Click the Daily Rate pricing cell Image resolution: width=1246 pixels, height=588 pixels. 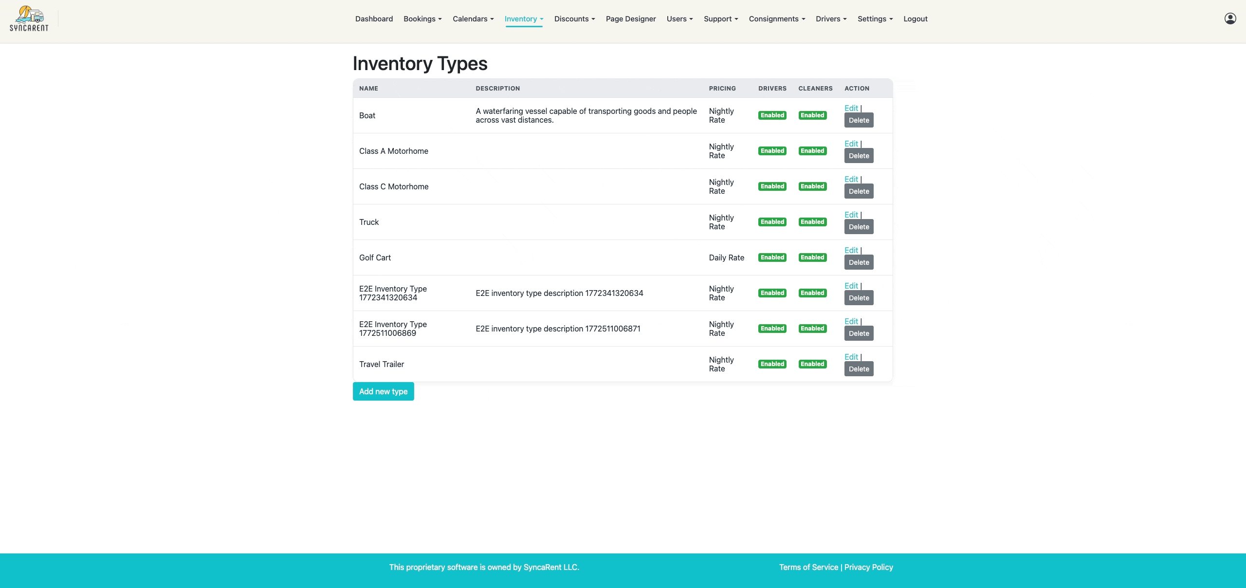(x=727, y=257)
